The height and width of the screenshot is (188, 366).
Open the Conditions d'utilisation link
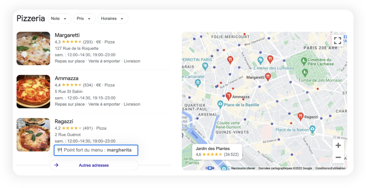[330, 168]
